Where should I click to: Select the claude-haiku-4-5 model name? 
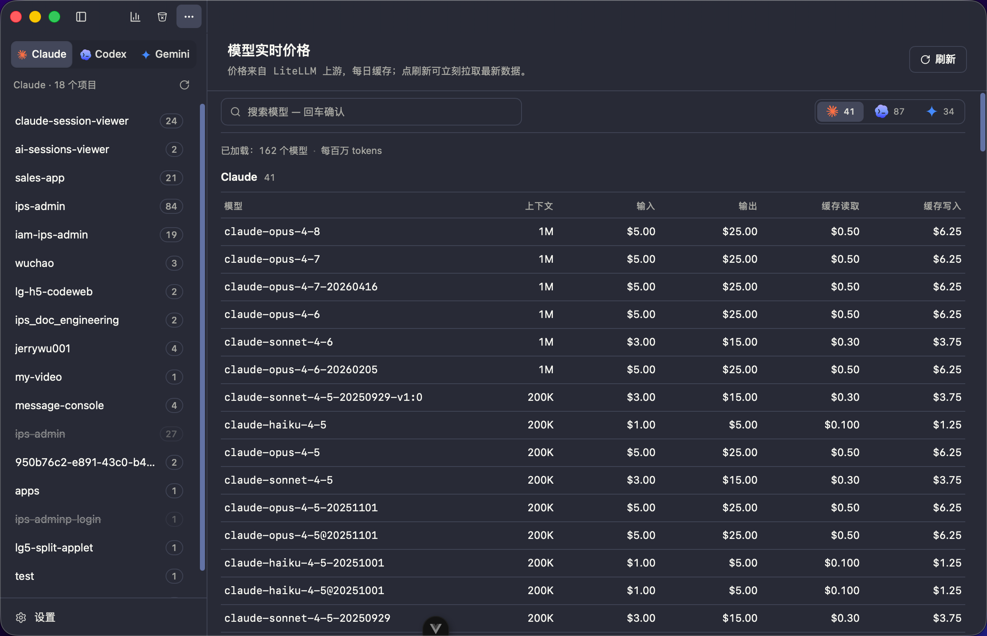[x=275, y=425]
